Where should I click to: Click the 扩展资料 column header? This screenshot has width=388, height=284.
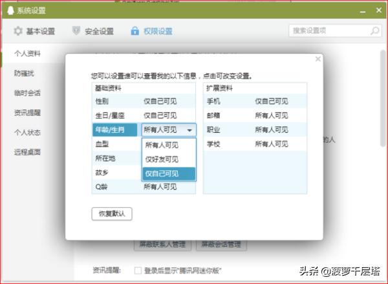pyautogui.click(x=219, y=88)
